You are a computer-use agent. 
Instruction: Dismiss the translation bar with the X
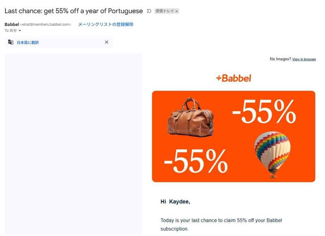click(106, 42)
